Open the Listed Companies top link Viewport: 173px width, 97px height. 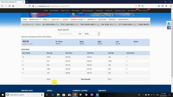(87, 11)
